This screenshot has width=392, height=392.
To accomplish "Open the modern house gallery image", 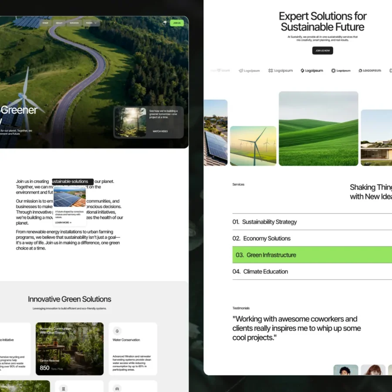I will 376,138.
